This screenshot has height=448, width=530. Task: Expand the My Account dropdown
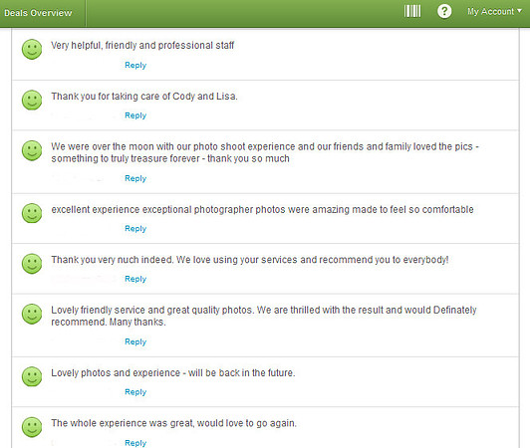[x=494, y=12]
